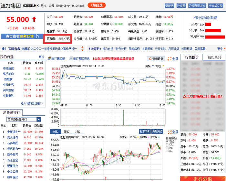
Task: Open 海格通信 in my watchlist
Action: tap(8, 69)
